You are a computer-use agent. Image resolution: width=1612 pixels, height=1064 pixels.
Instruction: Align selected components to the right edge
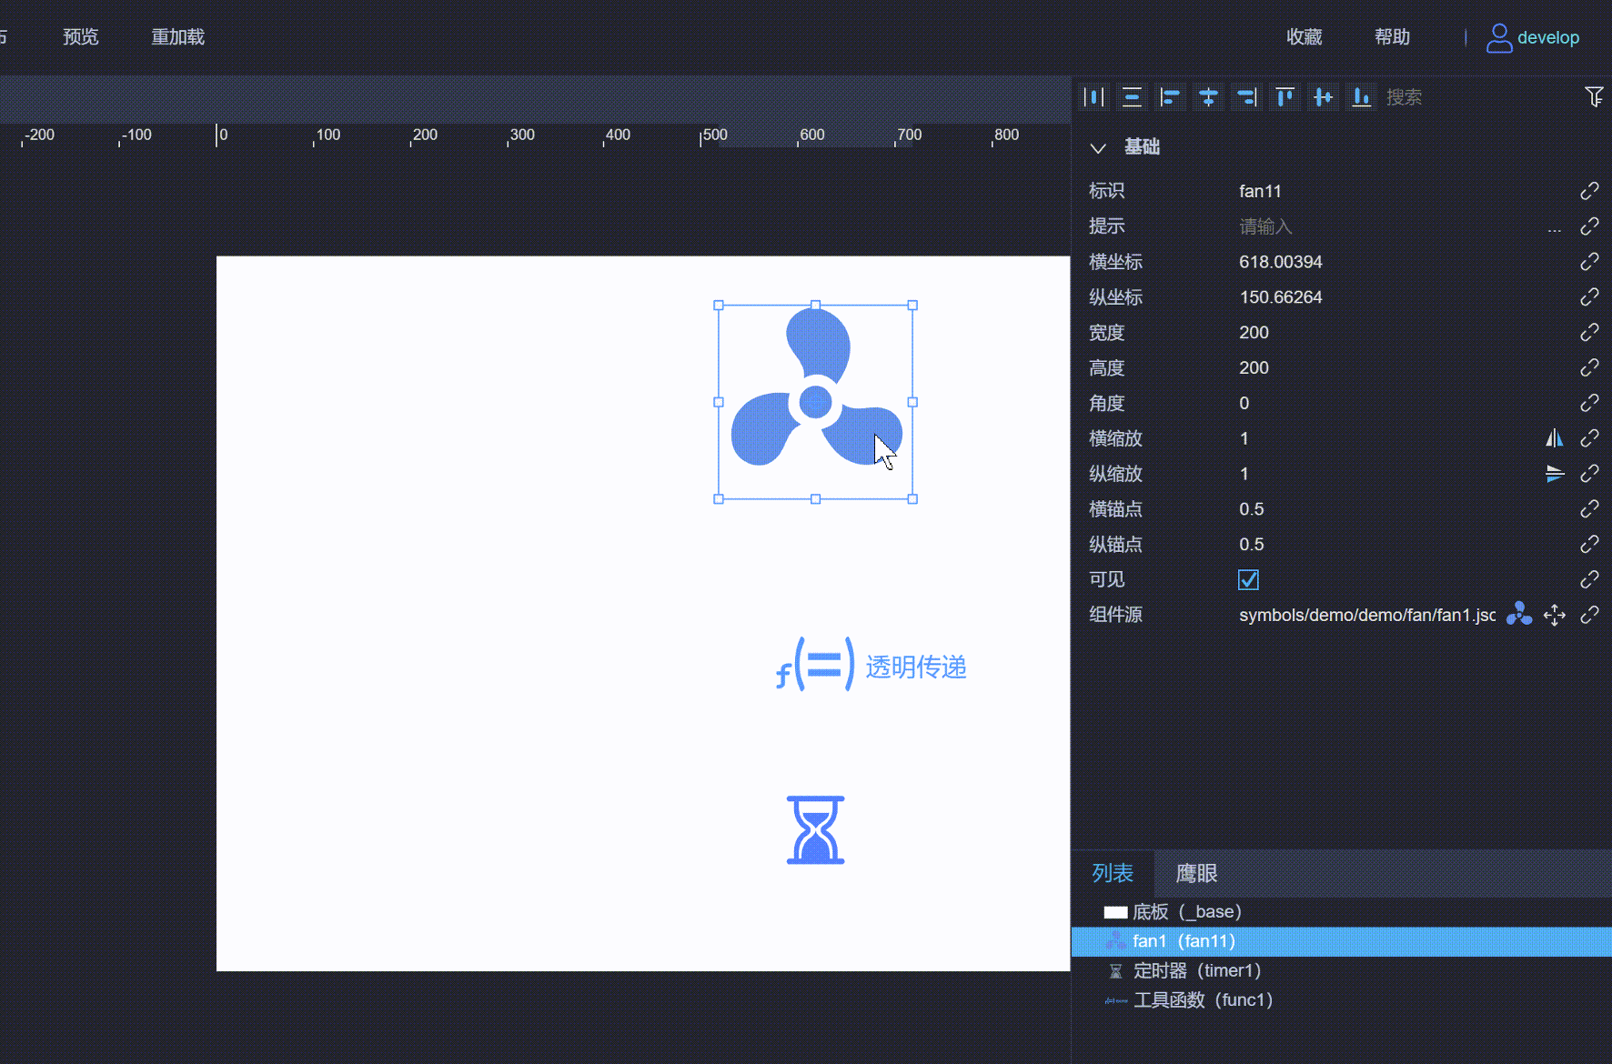(1247, 97)
